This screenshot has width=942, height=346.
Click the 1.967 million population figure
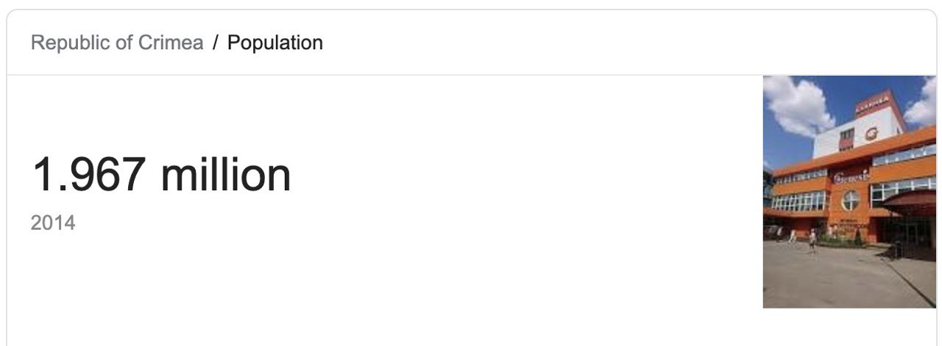coord(162,175)
